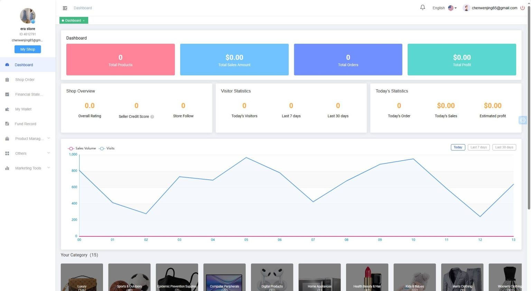Click the Product Management briefcase icon
This screenshot has width=531, height=291.
coord(7,139)
